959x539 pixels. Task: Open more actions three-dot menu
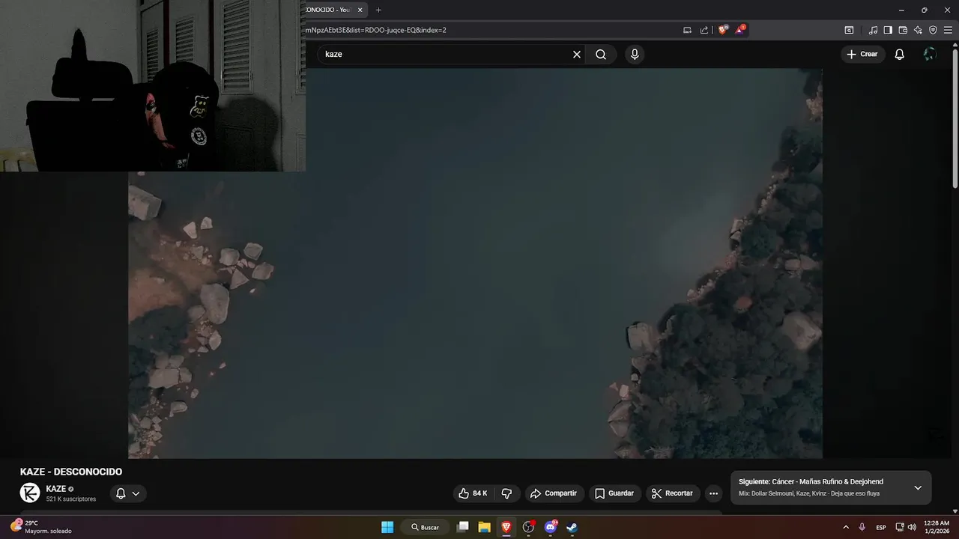713,493
